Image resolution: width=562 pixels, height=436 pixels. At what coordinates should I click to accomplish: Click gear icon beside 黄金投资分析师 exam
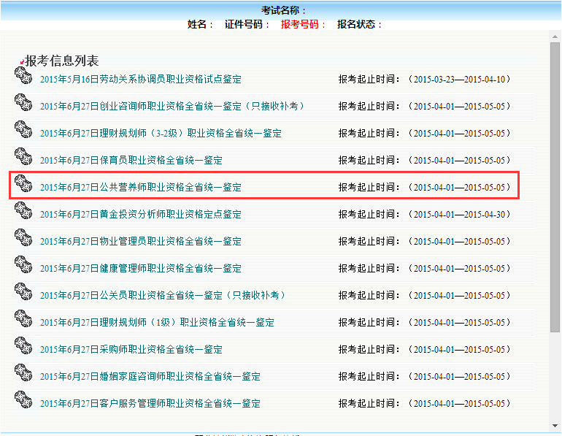click(23, 210)
